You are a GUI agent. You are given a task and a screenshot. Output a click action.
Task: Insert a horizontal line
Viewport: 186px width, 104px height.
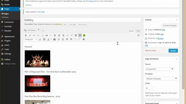(x=51, y=35)
